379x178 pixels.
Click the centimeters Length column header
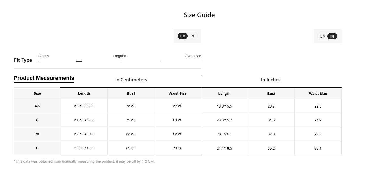[x=84, y=93]
